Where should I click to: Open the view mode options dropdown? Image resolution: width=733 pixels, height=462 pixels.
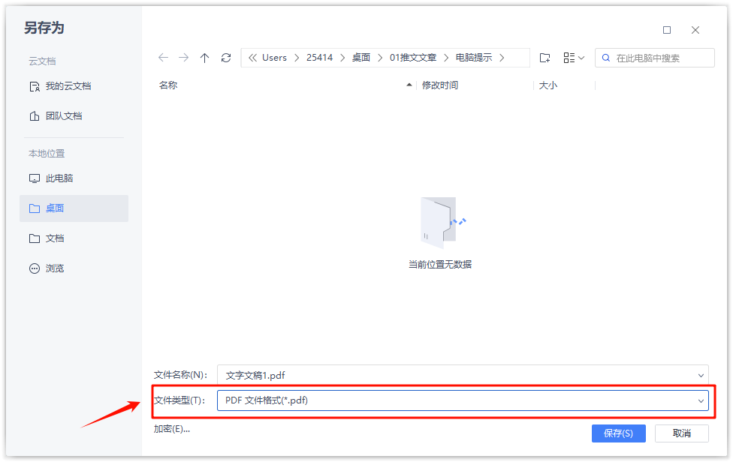(574, 58)
